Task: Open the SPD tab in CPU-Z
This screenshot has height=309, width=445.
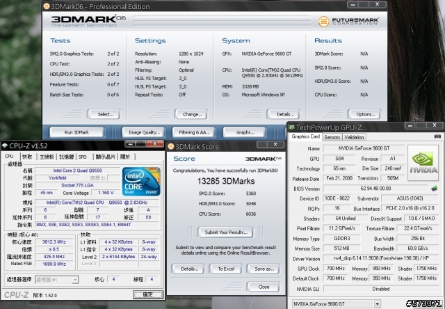Action: [x=83, y=157]
